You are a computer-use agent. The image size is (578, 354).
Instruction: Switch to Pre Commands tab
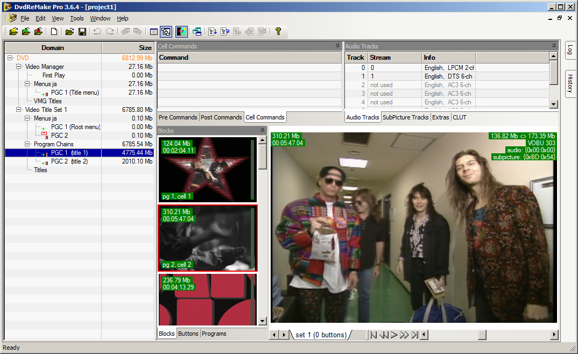click(x=178, y=117)
